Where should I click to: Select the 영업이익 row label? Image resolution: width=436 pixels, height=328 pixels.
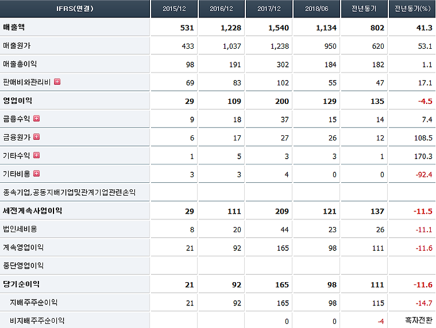(17, 100)
